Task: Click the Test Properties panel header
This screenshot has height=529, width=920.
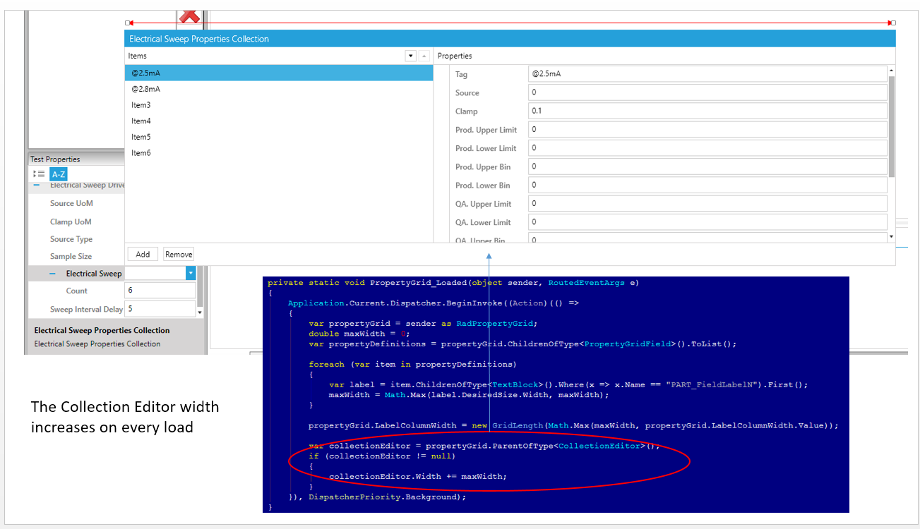Action: click(76, 159)
